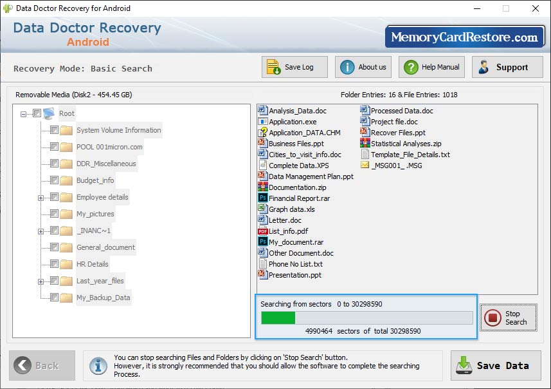Check the Last_year_files checkbox

54,281
